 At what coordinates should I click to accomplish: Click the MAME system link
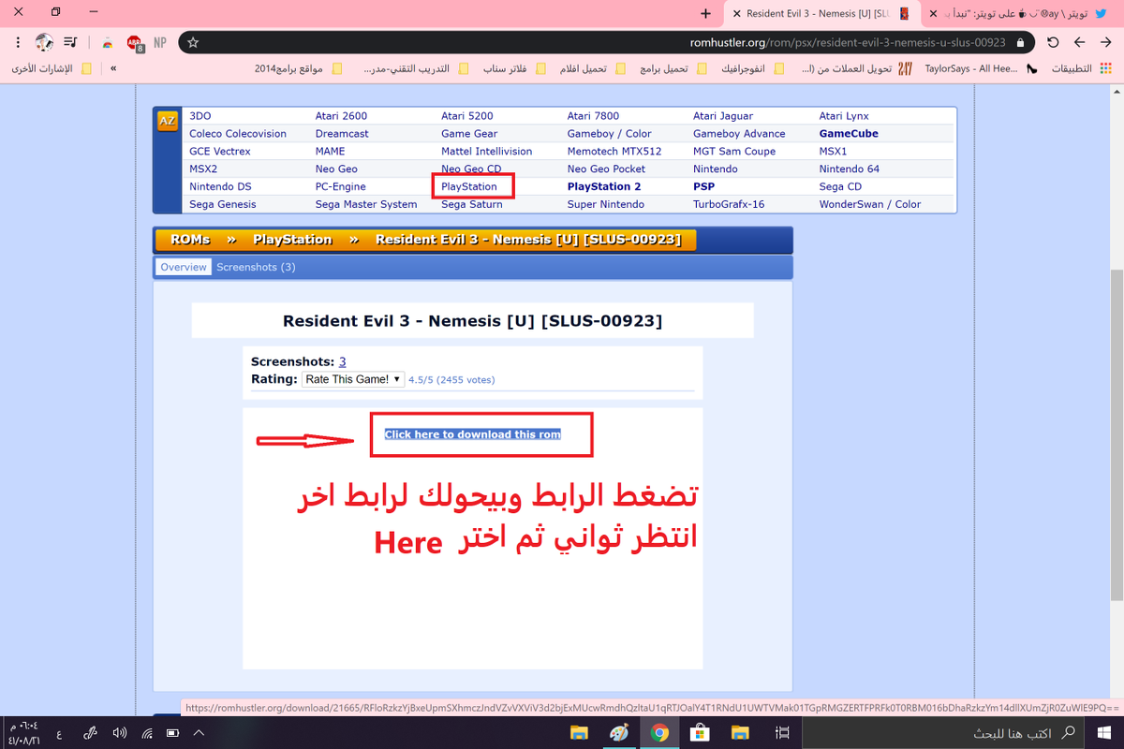330,151
